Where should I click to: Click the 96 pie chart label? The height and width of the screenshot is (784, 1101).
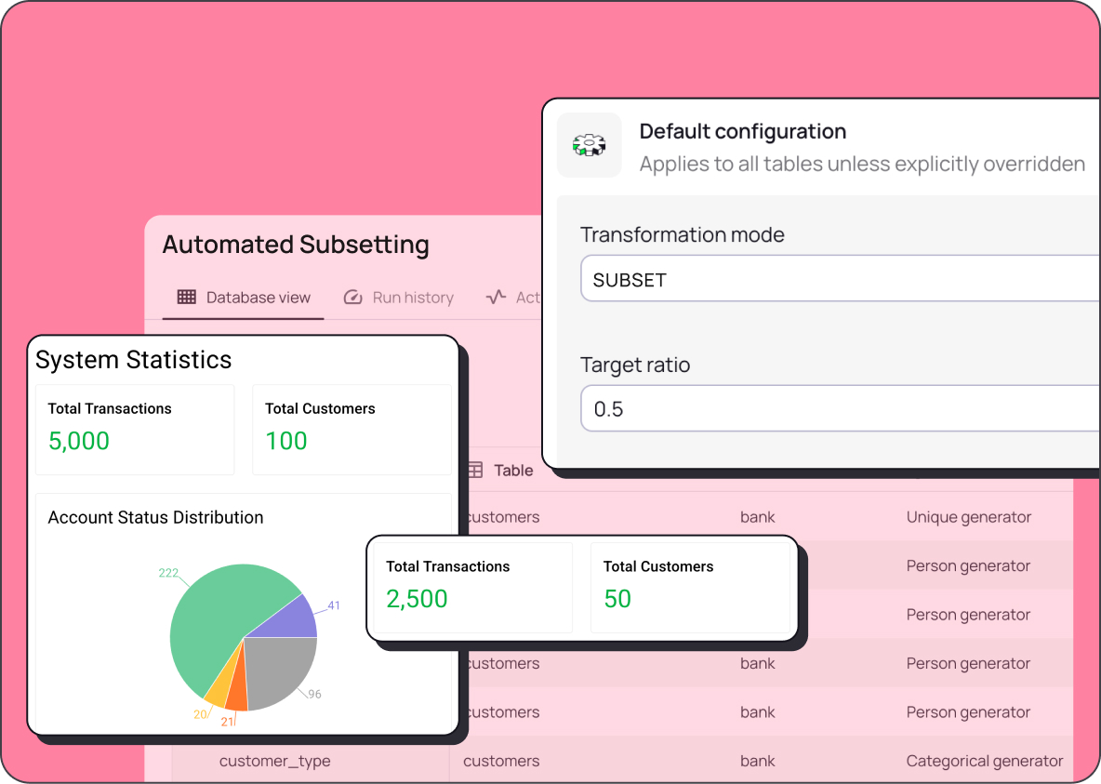tap(314, 694)
